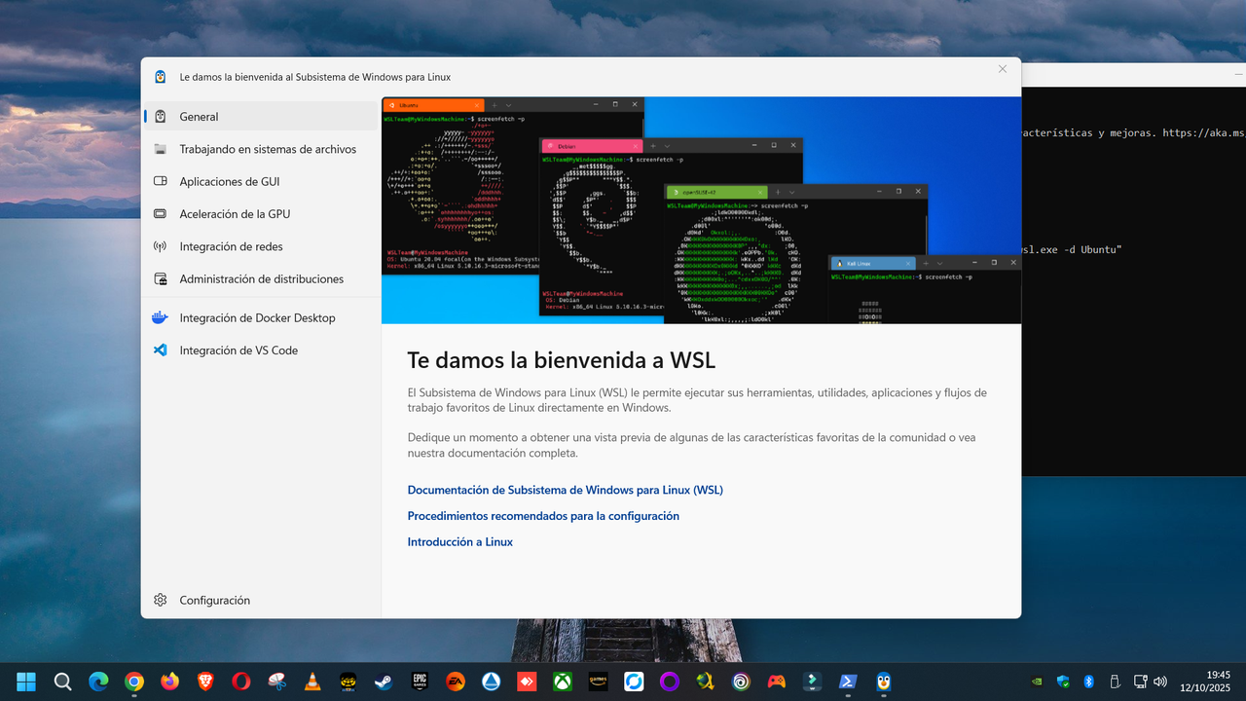
Task: Launch the Xbox app from the taskbar
Action: point(562,682)
